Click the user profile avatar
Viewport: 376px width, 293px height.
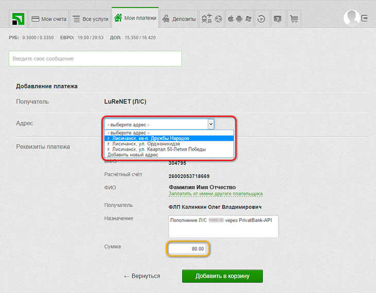[352, 17]
